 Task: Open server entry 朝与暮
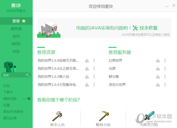tap(114, 77)
